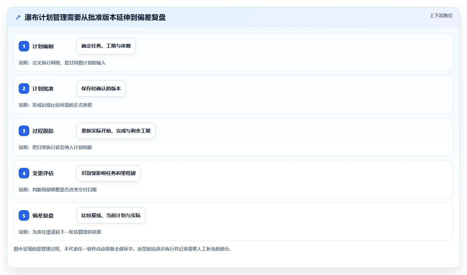Click the 更新实际开始、完成与剩余工期 chip
467x275 pixels.
[x=116, y=131]
